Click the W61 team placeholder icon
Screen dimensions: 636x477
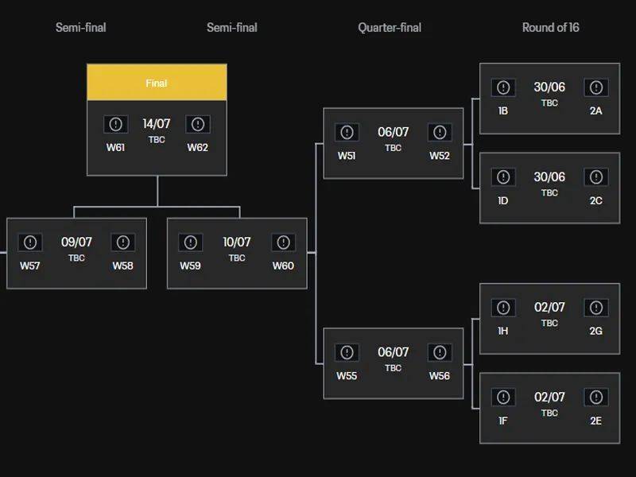point(115,124)
